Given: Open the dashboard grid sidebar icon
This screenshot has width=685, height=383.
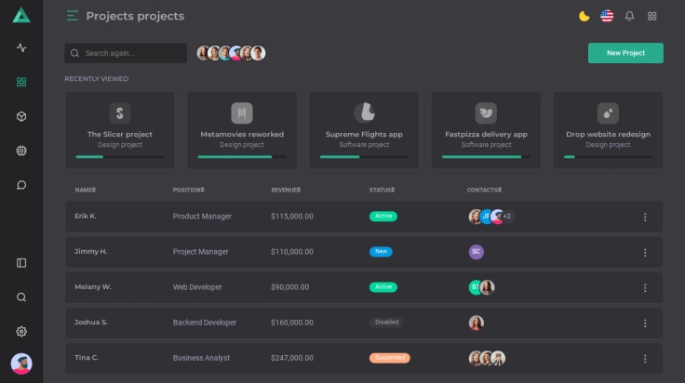Looking at the screenshot, I should click(x=21, y=82).
